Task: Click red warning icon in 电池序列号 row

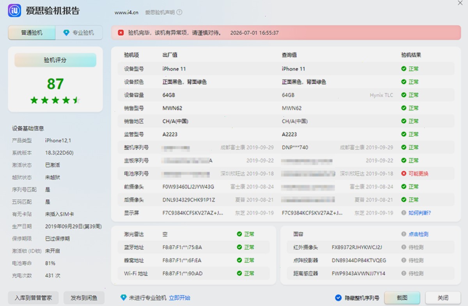Action: click(404, 174)
